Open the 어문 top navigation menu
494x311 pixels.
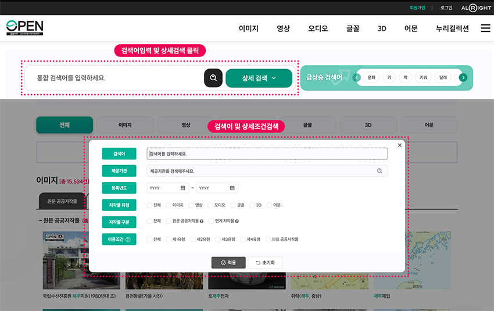click(411, 28)
